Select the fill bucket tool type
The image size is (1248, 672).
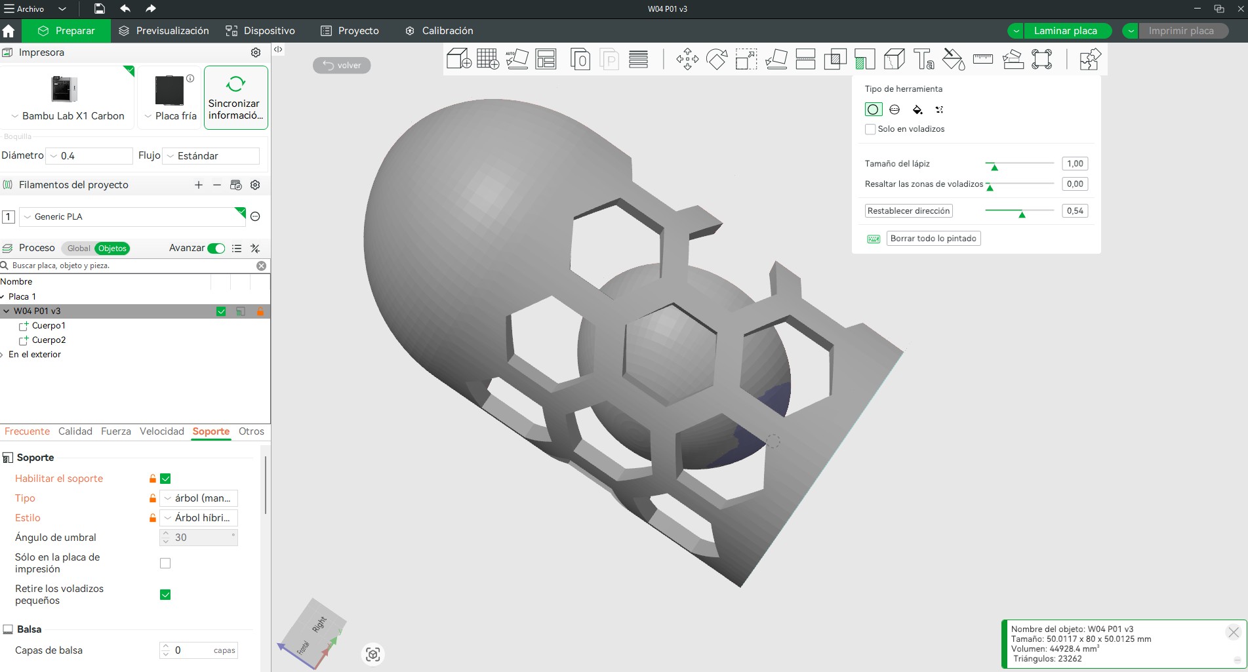(x=917, y=109)
